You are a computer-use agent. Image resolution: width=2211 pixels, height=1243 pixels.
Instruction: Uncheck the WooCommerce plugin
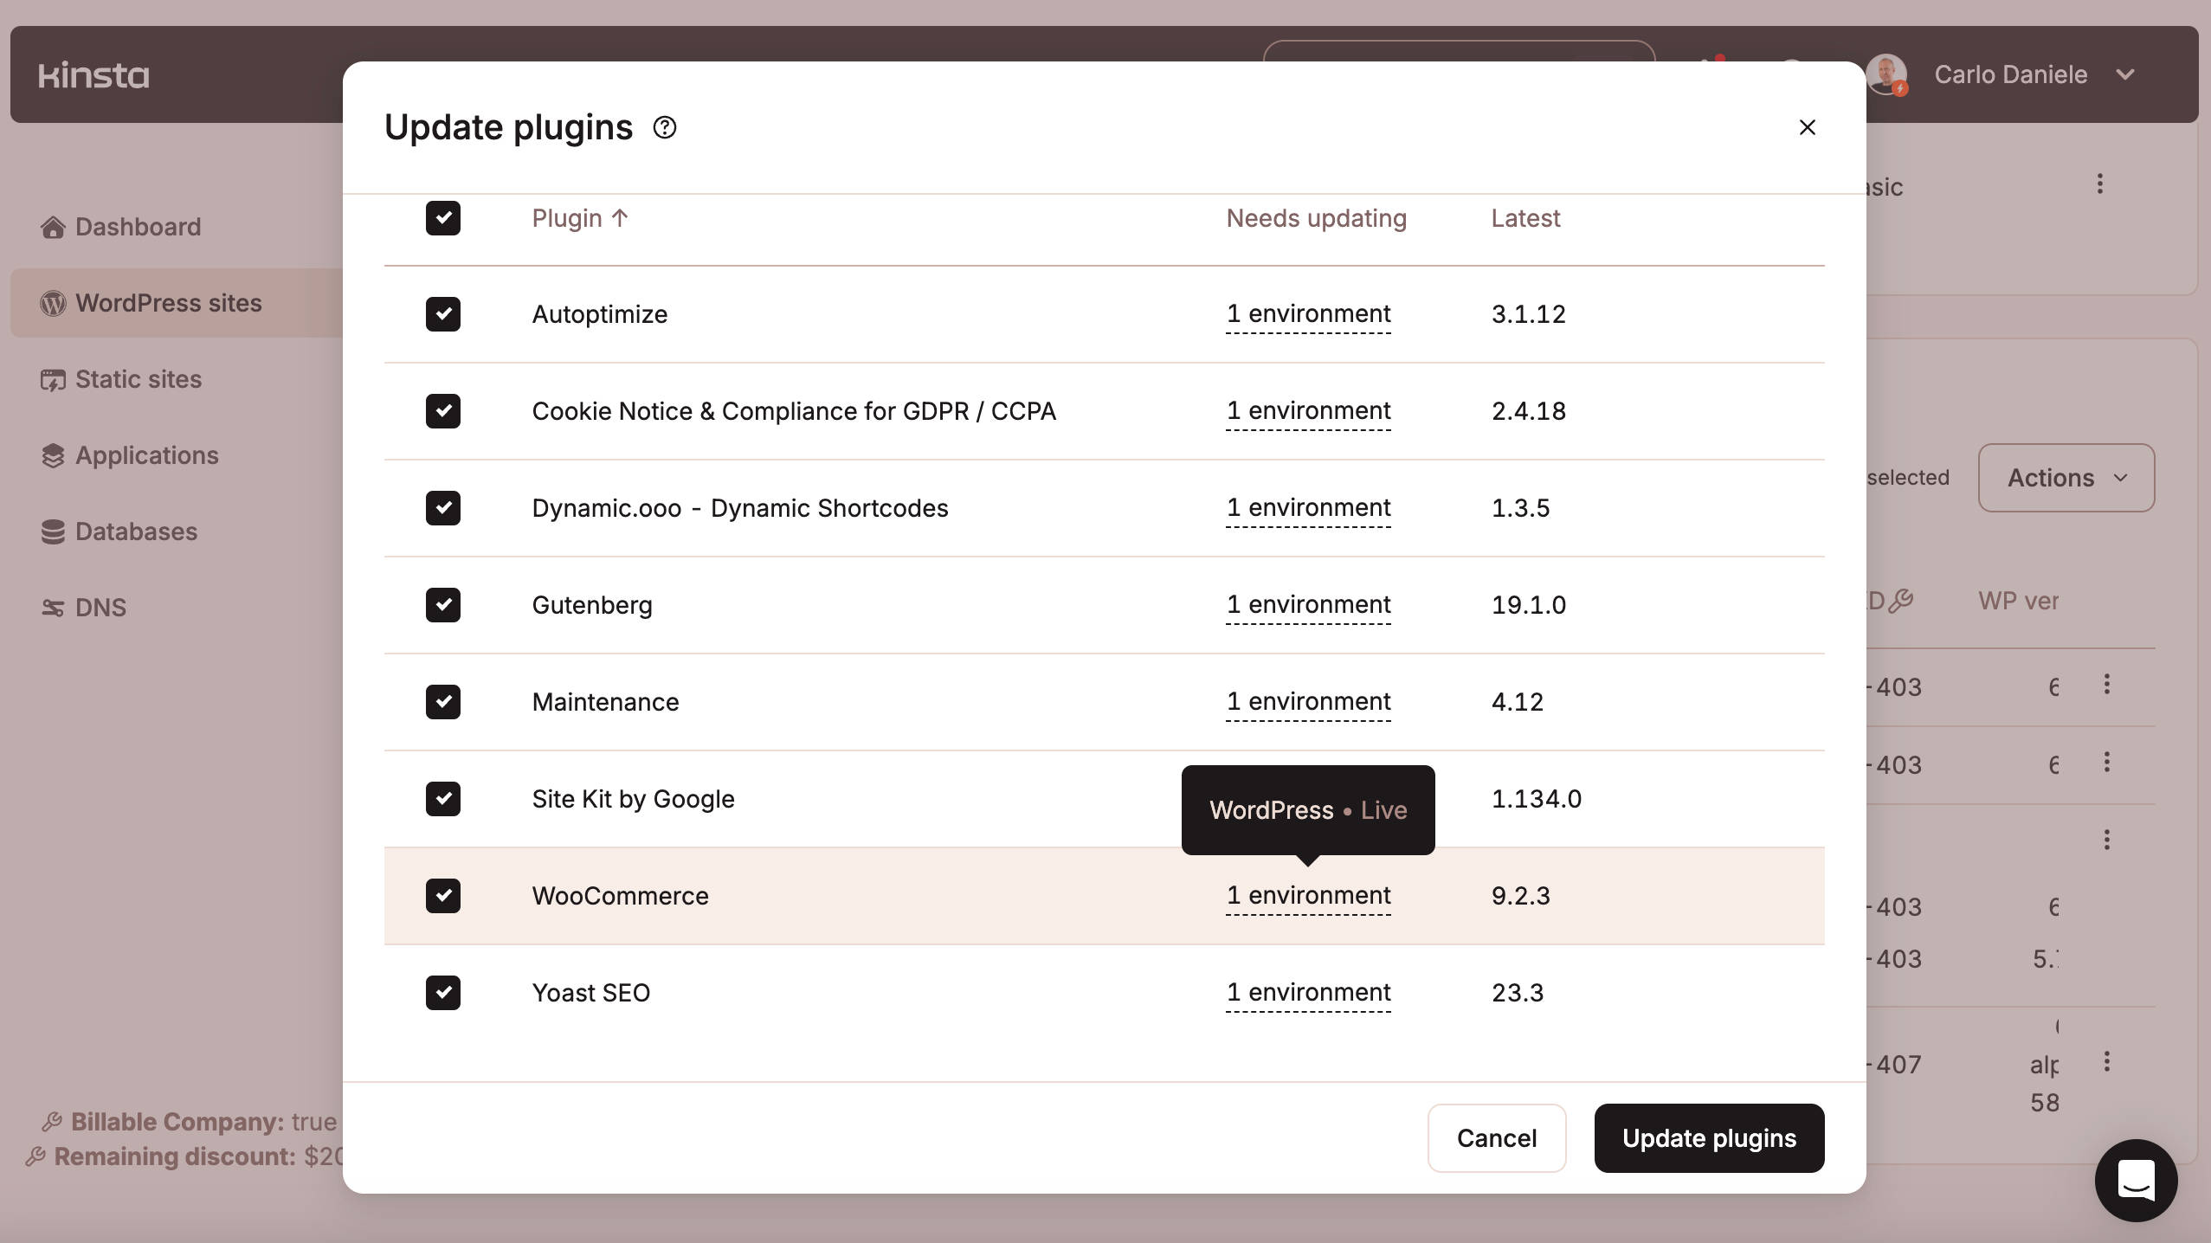click(443, 896)
